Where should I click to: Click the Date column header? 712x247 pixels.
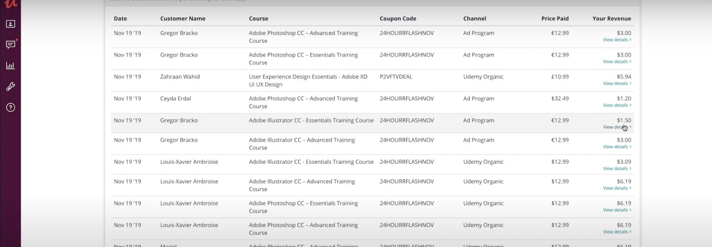click(x=120, y=18)
